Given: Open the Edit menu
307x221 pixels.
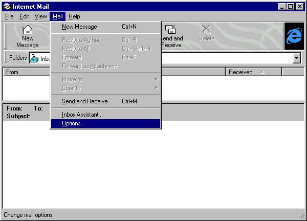Looking at the screenshot, I should point(24,16).
